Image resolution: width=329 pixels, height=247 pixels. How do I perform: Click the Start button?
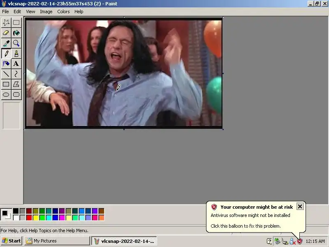tap(12, 241)
